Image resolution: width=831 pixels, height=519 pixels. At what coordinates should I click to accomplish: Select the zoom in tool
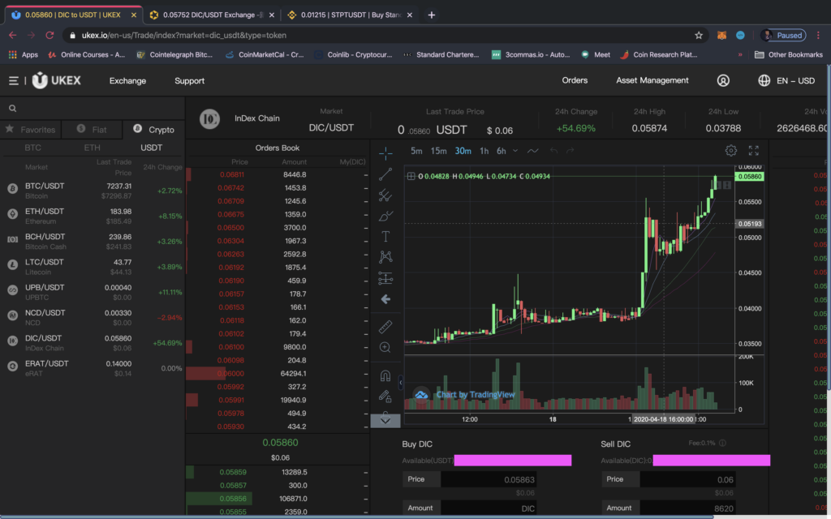(x=385, y=347)
